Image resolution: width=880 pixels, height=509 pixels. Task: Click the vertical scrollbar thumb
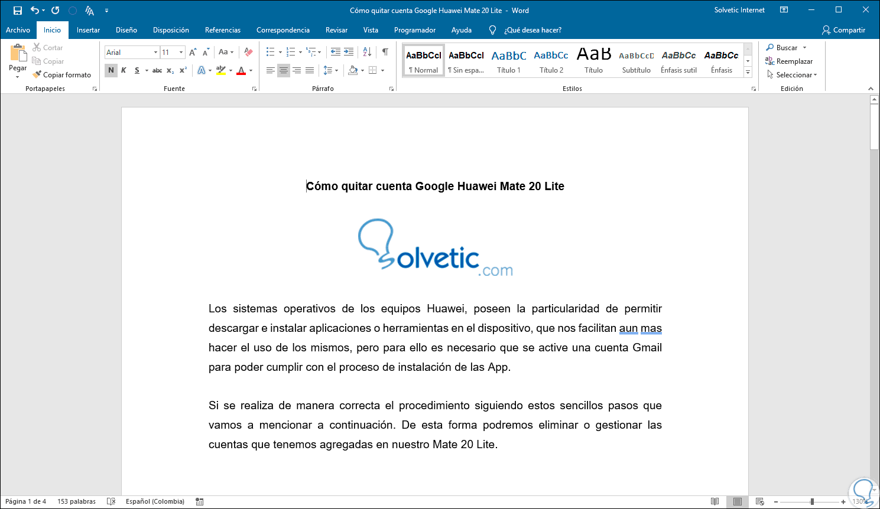[x=875, y=128]
